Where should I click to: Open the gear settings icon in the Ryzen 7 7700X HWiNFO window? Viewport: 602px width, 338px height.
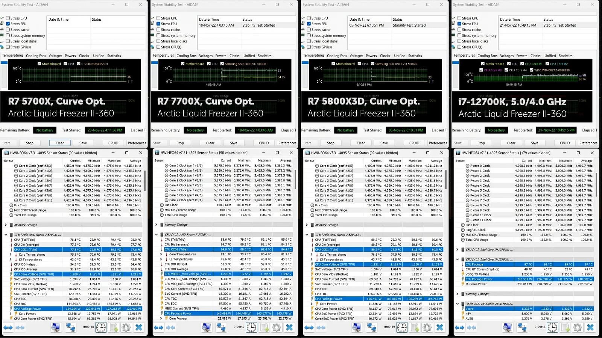point(277,327)
